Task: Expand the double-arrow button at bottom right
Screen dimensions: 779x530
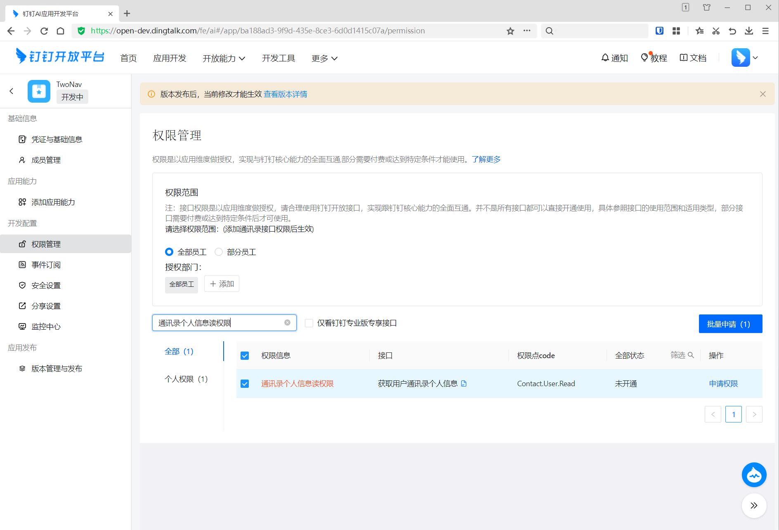Action: point(754,506)
